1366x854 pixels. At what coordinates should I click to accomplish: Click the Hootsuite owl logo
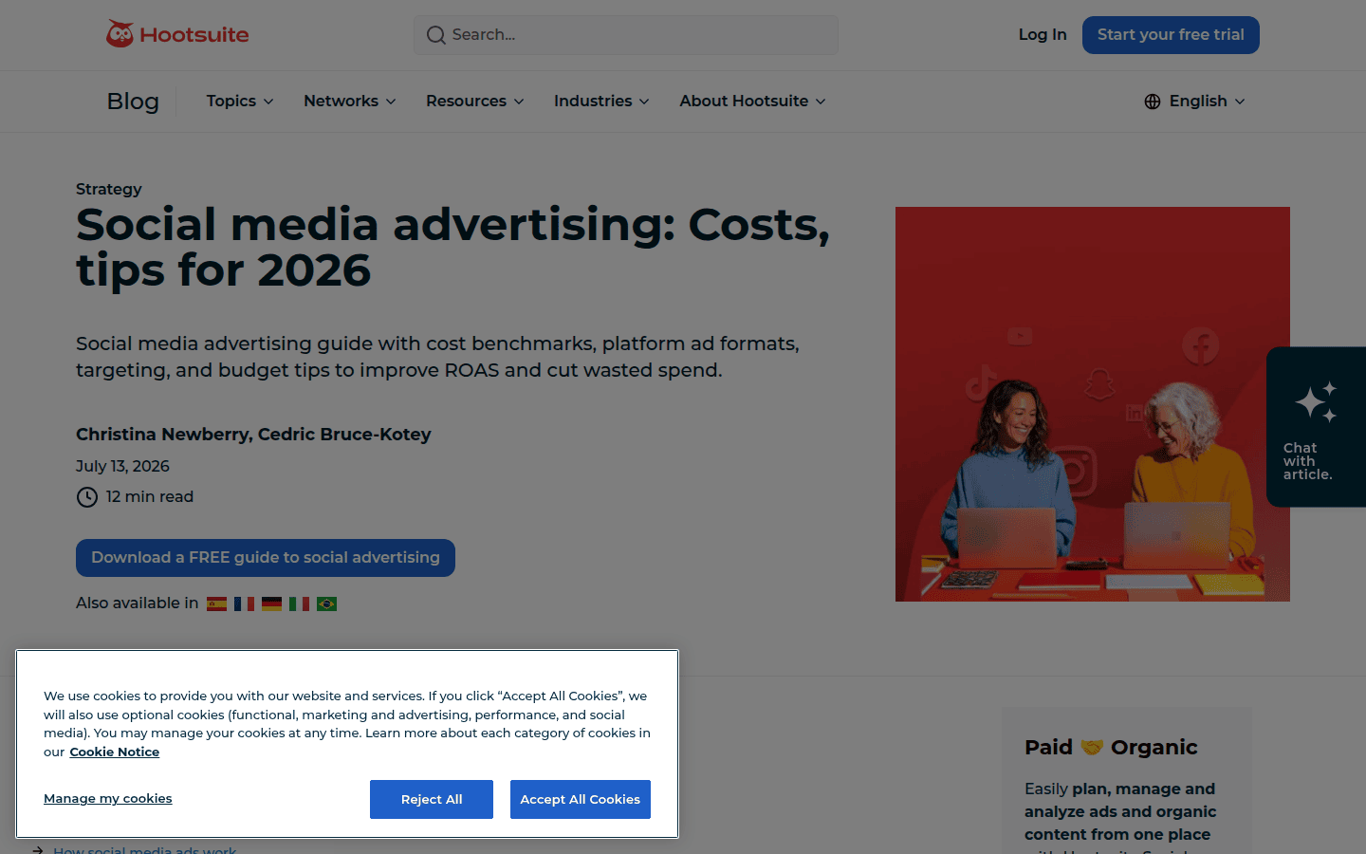177,34
